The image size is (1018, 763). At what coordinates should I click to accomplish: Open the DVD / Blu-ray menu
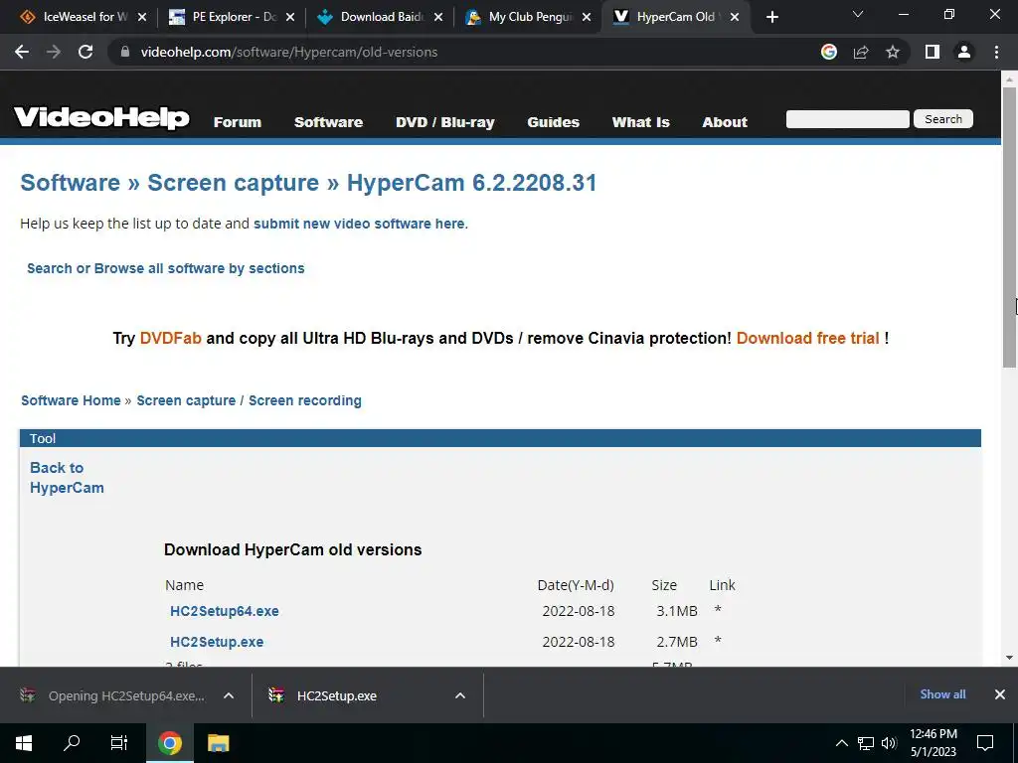coord(445,122)
